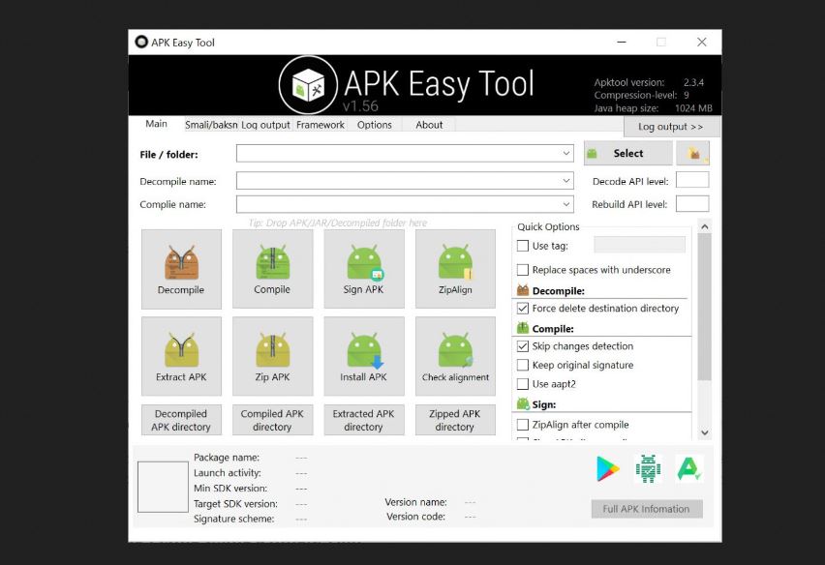Click the Compile android icon button
The width and height of the screenshot is (825, 565).
[x=272, y=269]
